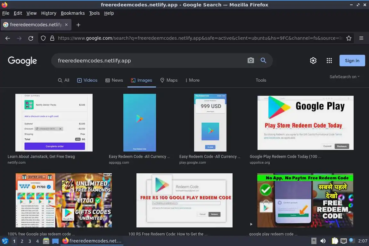Open the Netlify Sticker Packs order thumbnail
The width and height of the screenshot is (369, 246).
pyautogui.click(x=54, y=123)
